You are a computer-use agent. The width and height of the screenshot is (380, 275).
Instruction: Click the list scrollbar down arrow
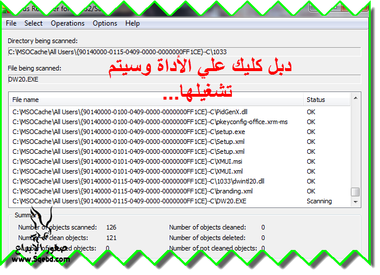(x=355, y=201)
